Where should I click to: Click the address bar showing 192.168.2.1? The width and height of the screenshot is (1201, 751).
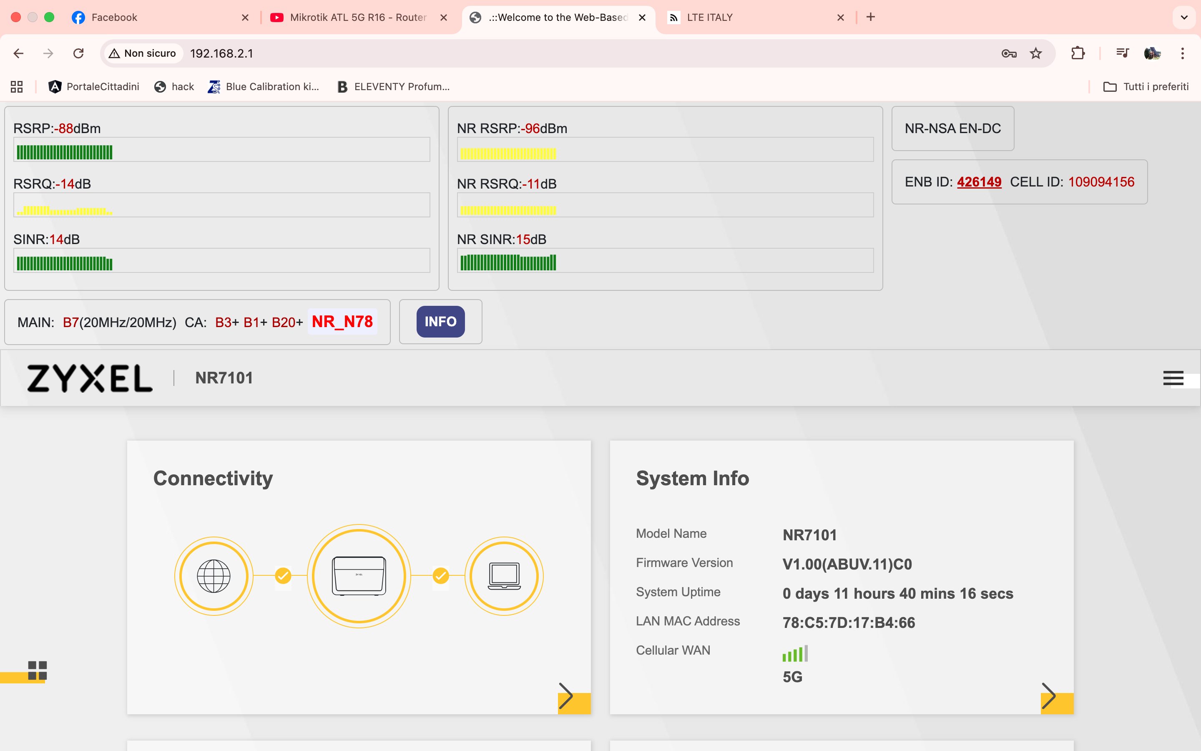pyautogui.click(x=221, y=53)
